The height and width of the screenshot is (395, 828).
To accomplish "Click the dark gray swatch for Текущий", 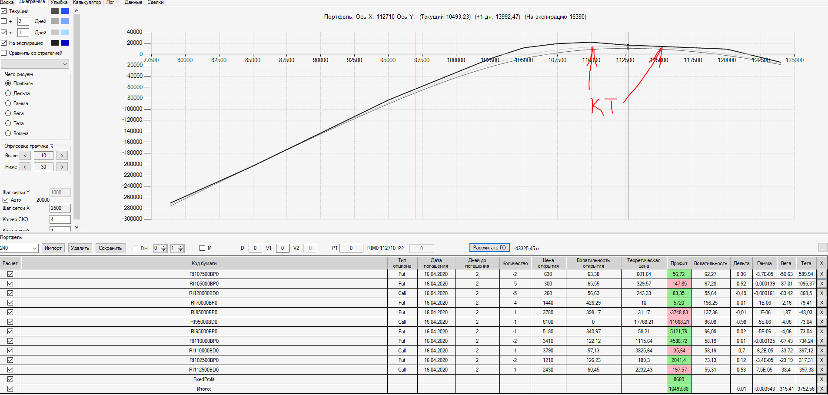I will tap(55, 11).
